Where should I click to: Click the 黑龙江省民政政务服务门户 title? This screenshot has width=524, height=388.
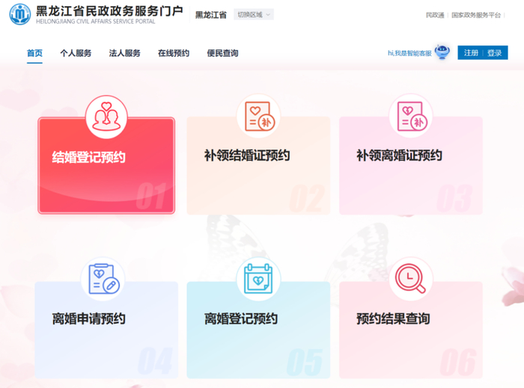tap(109, 11)
